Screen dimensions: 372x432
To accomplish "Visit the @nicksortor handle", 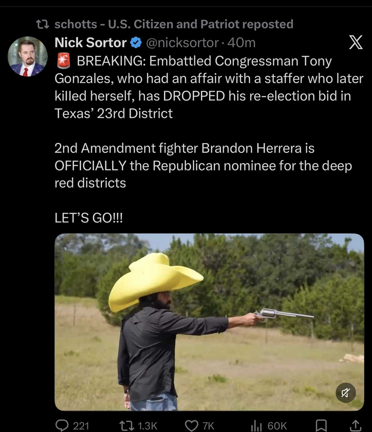I will pos(182,43).
